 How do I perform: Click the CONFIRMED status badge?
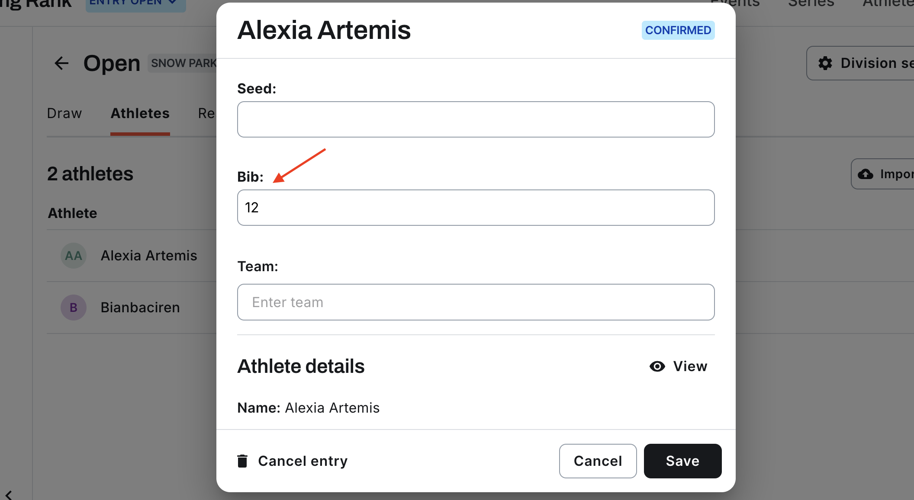678,30
